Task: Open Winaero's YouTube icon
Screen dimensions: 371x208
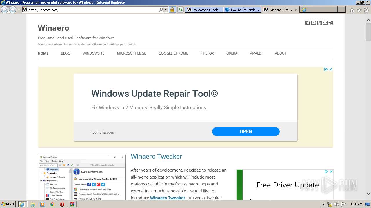Action: pyautogui.click(x=314, y=23)
